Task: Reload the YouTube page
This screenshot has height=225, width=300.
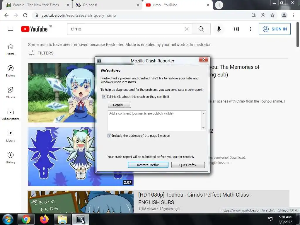Action: tap(25, 15)
